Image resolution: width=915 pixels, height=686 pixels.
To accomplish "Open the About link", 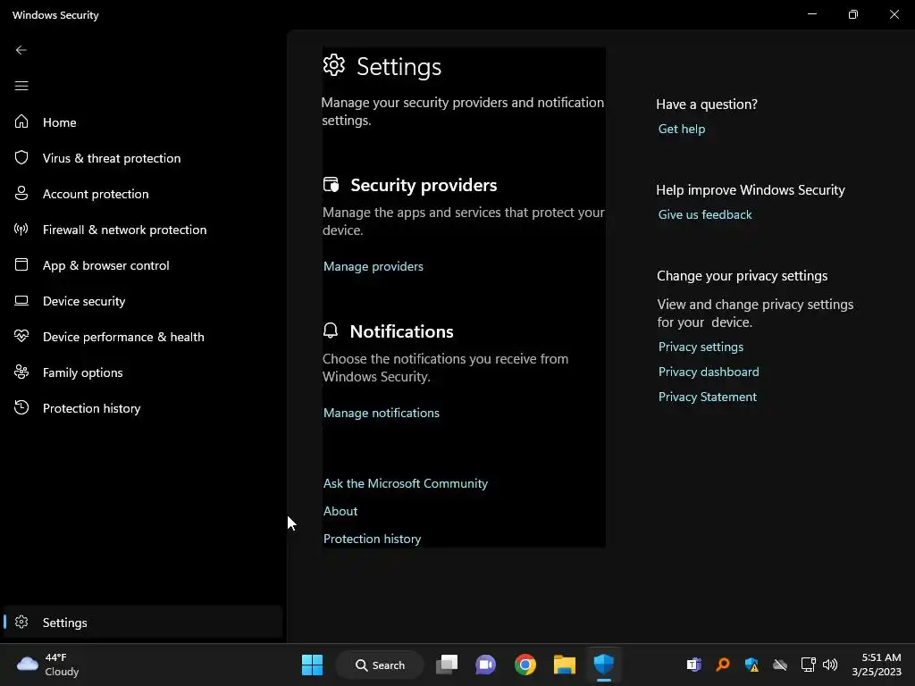I will [340, 511].
